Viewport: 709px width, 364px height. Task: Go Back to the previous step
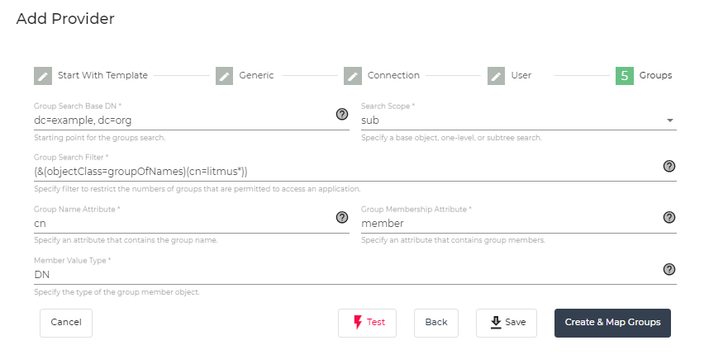(x=436, y=322)
